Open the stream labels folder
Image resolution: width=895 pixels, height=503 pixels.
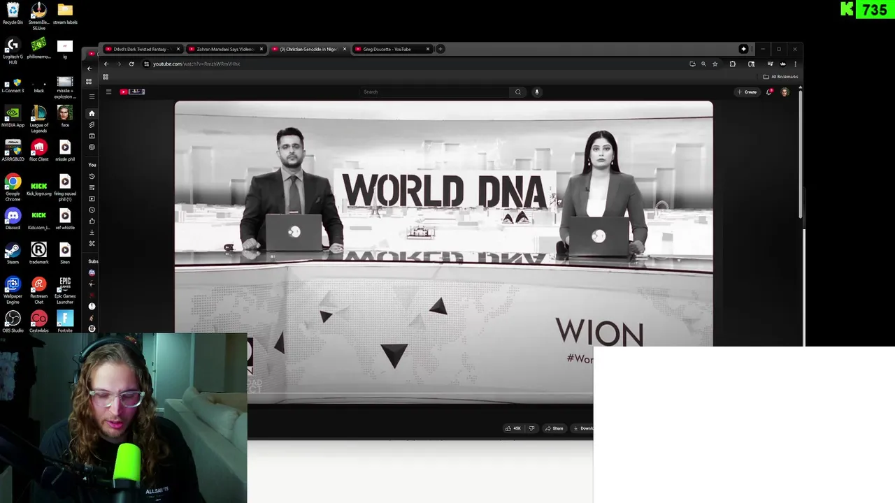click(65, 14)
